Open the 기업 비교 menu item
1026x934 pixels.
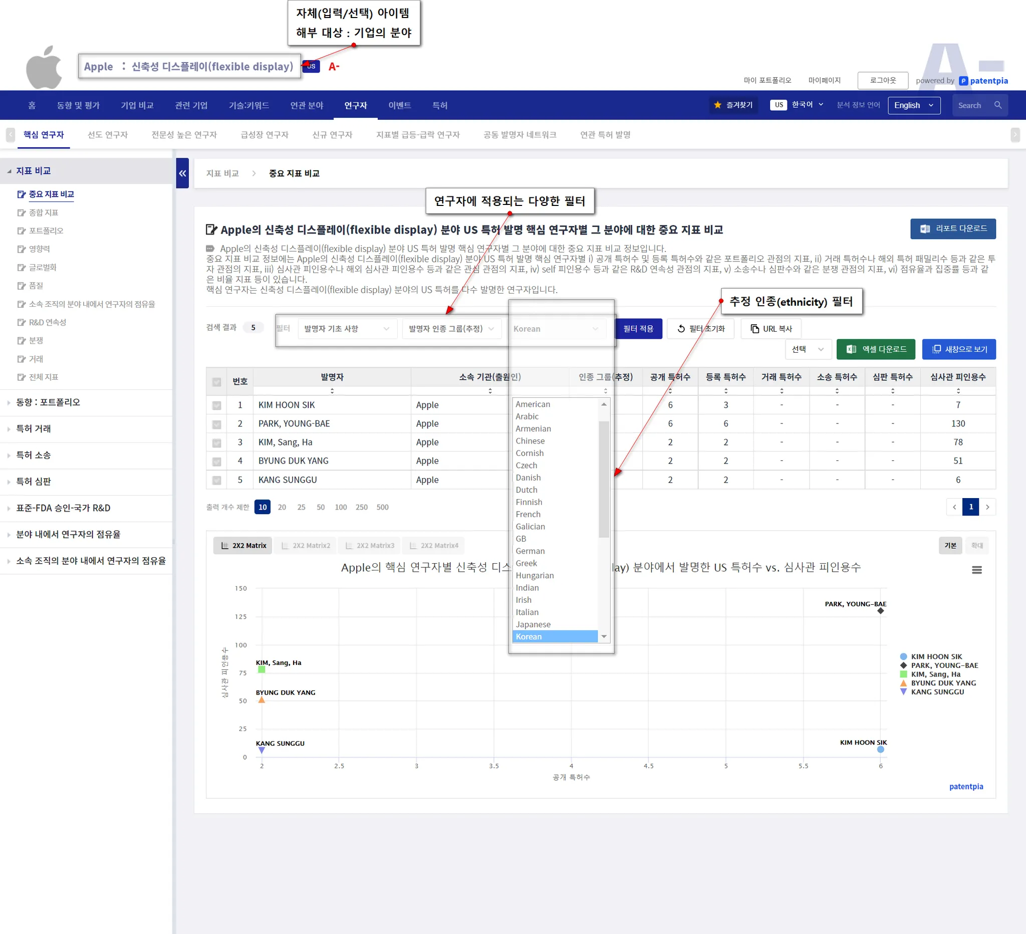pyautogui.click(x=137, y=105)
